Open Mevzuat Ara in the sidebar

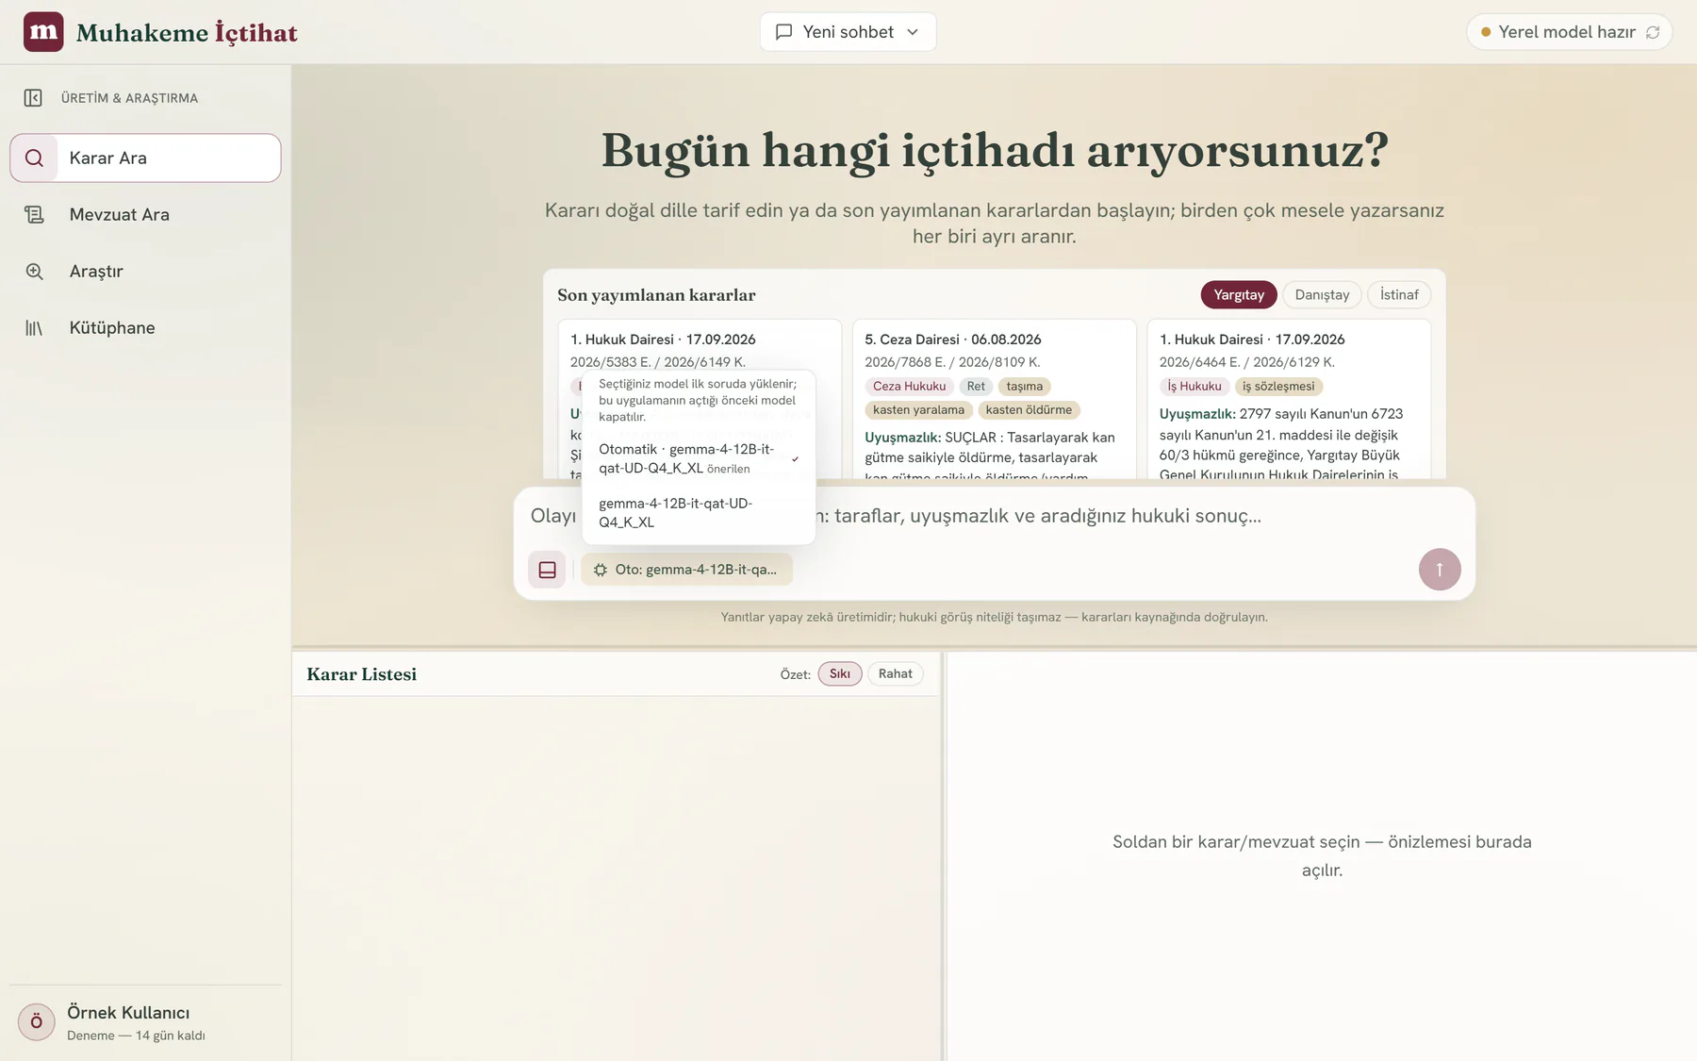[x=145, y=215]
